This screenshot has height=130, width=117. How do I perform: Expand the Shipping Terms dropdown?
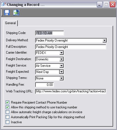point(61,78)
